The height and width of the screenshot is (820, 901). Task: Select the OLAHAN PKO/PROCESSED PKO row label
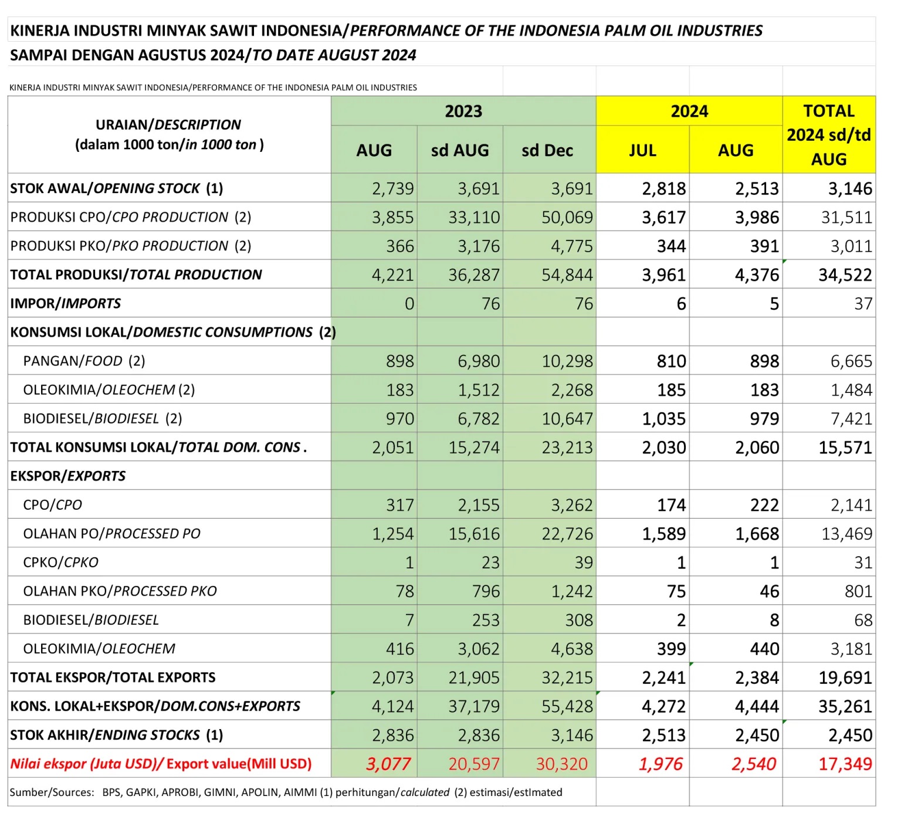click(x=120, y=591)
